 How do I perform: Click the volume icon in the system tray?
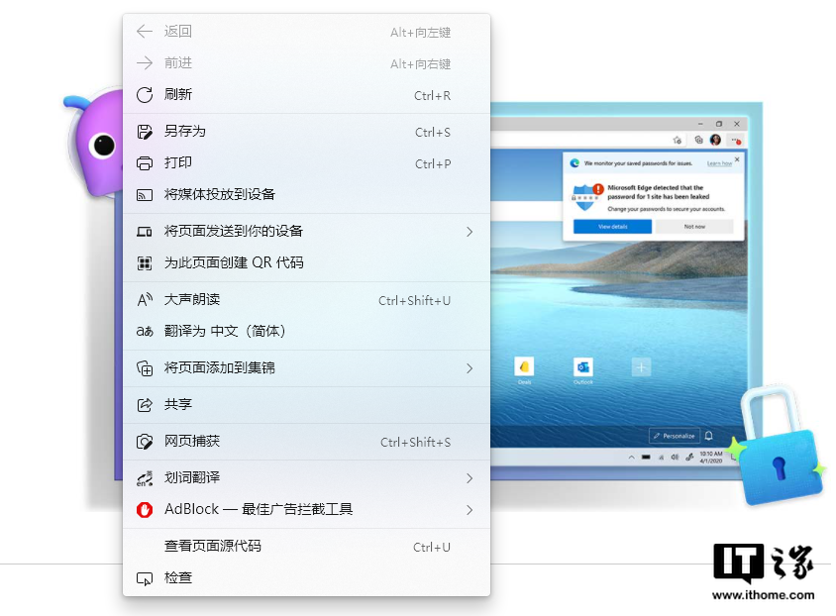[675, 458]
